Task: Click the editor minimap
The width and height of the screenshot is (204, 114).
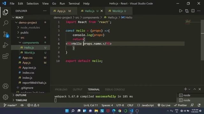Action: tap(188, 22)
